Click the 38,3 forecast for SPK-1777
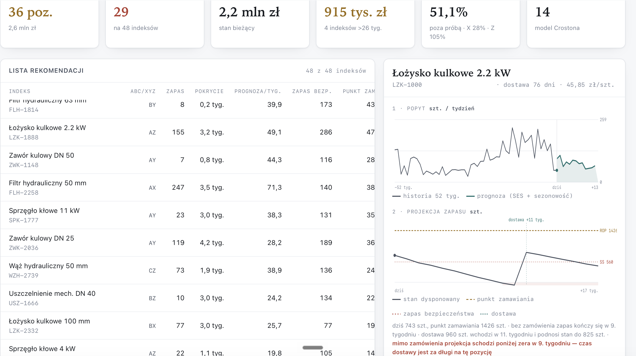This screenshot has width=636, height=356. (274, 215)
